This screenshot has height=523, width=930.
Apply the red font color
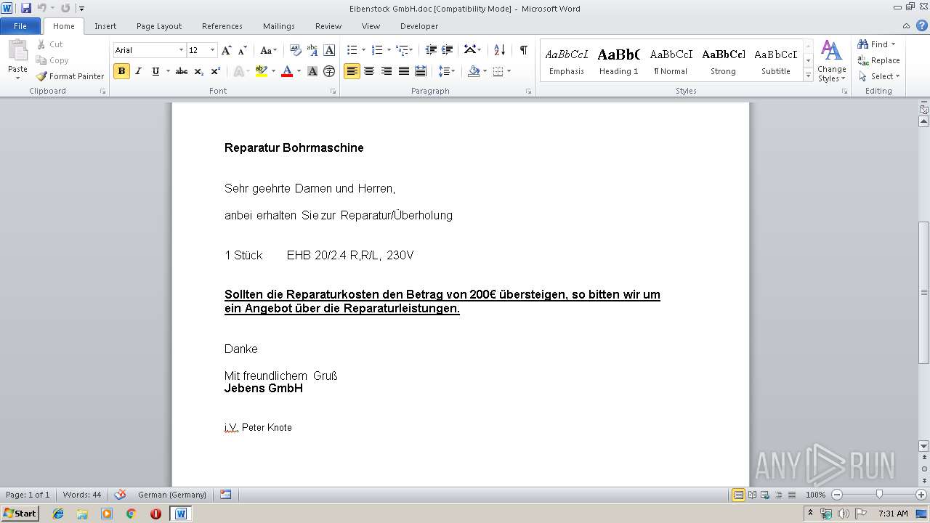pos(287,71)
